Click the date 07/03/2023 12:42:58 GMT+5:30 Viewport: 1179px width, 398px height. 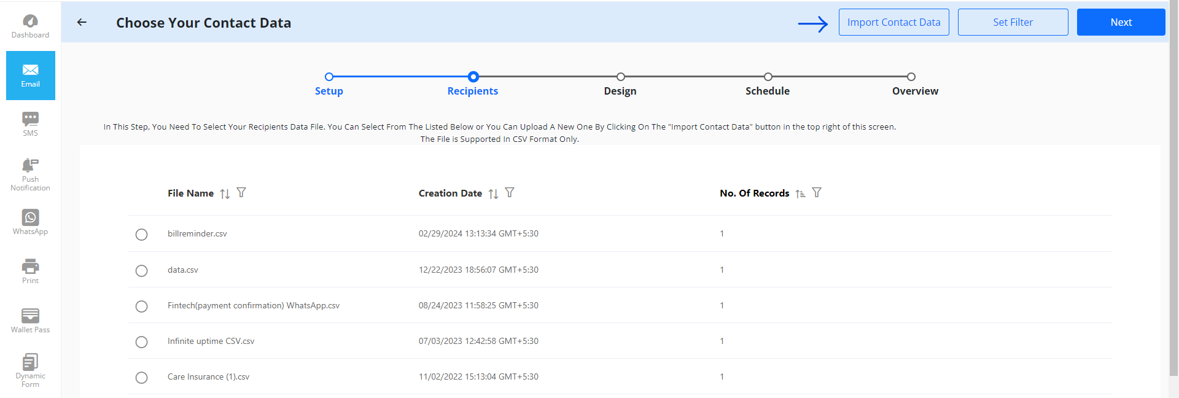[478, 341]
